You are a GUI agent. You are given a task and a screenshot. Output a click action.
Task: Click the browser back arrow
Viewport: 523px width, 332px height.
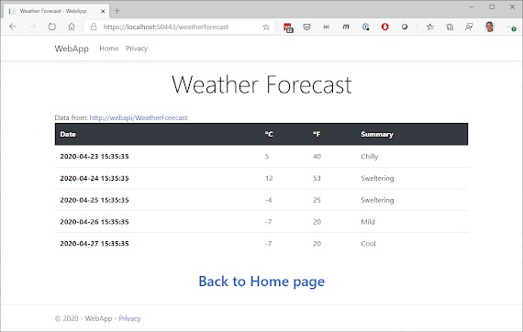click(13, 27)
